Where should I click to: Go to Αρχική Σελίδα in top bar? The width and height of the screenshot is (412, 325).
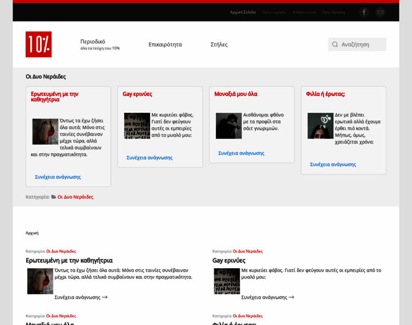pos(243,12)
